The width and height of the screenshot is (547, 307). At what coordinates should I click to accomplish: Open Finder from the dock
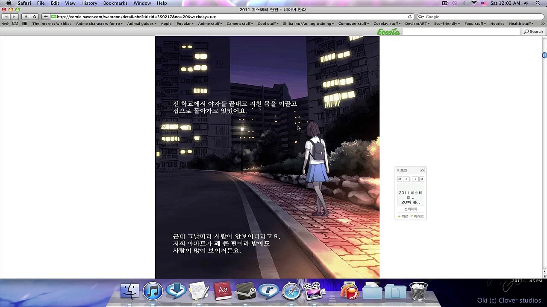pos(129,291)
